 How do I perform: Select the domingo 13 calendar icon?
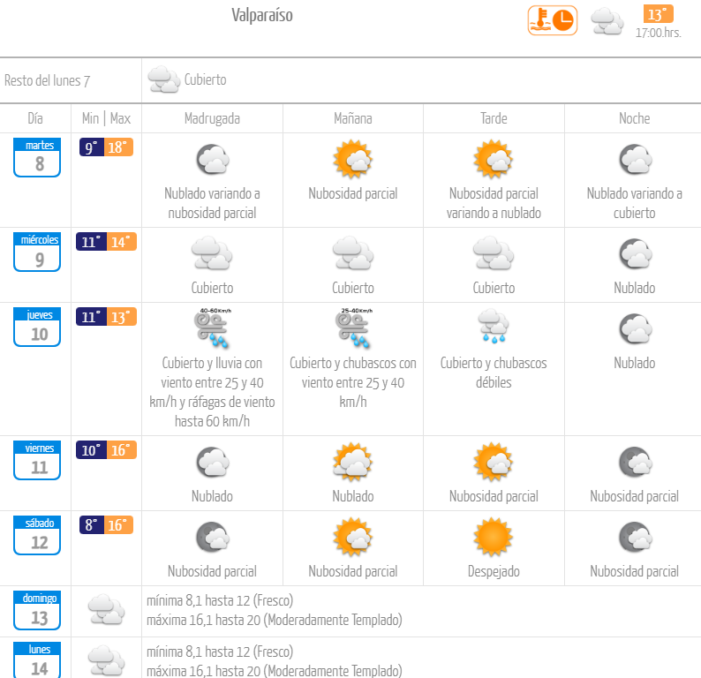[x=37, y=611]
